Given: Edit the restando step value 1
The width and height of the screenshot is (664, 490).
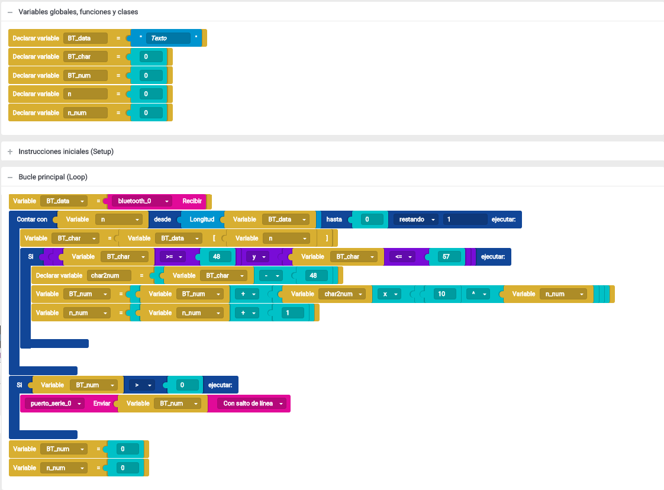Looking at the screenshot, I should (465, 220).
